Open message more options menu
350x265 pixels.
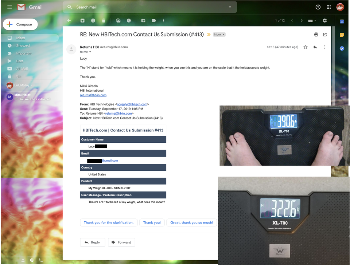click(x=325, y=47)
